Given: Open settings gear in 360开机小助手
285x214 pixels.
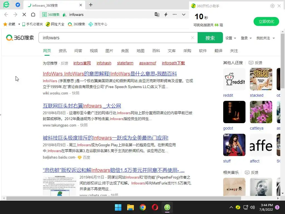Looking at the screenshot, I should (272, 6).
